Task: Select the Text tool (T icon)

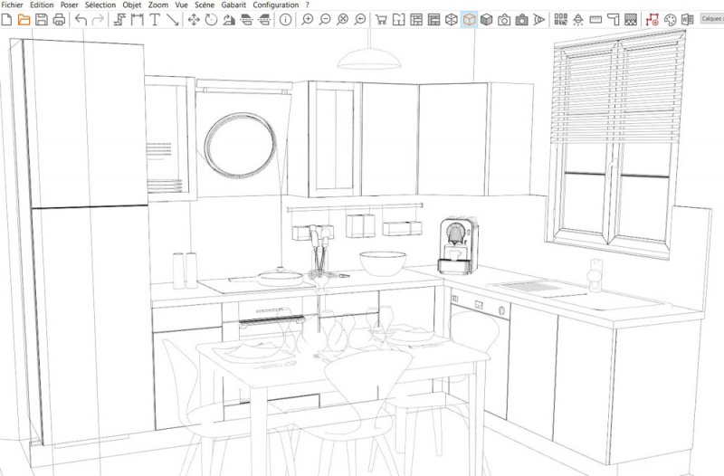Action: tap(155, 19)
